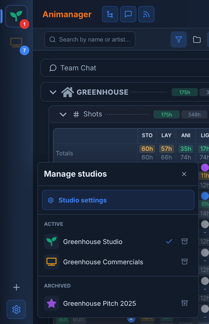Open the hierarchy tree view button

[110, 14]
